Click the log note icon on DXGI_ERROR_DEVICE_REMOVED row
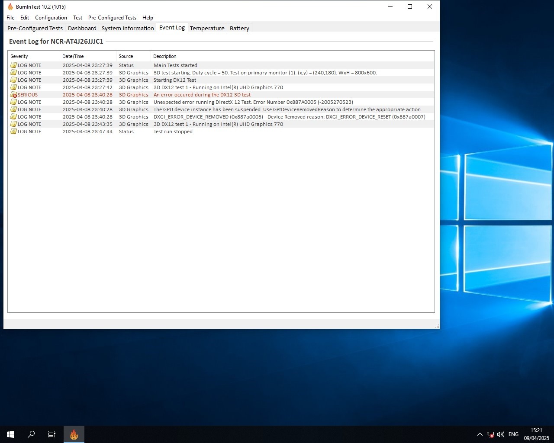Image resolution: width=554 pixels, height=443 pixels. click(13, 117)
